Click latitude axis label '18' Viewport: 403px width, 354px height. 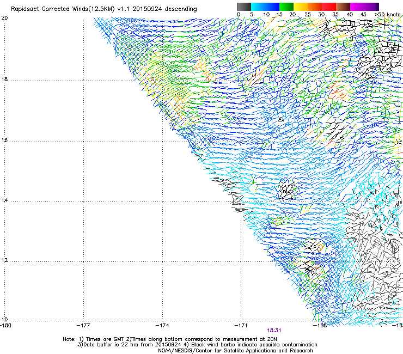point(4,80)
